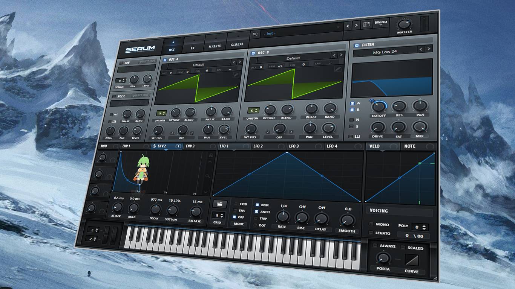Select next OSC A wavetable arrow
515x289 pixels.
pyautogui.click(x=240, y=62)
